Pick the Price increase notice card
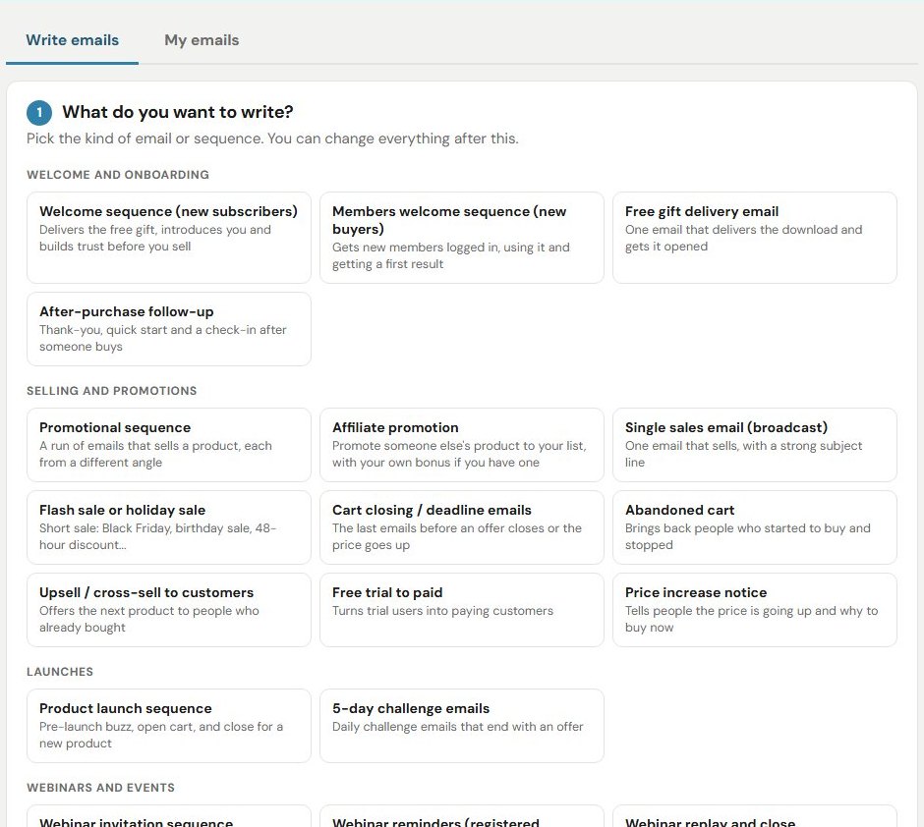Viewport: 924px width, 827px height. click(754, 610)
